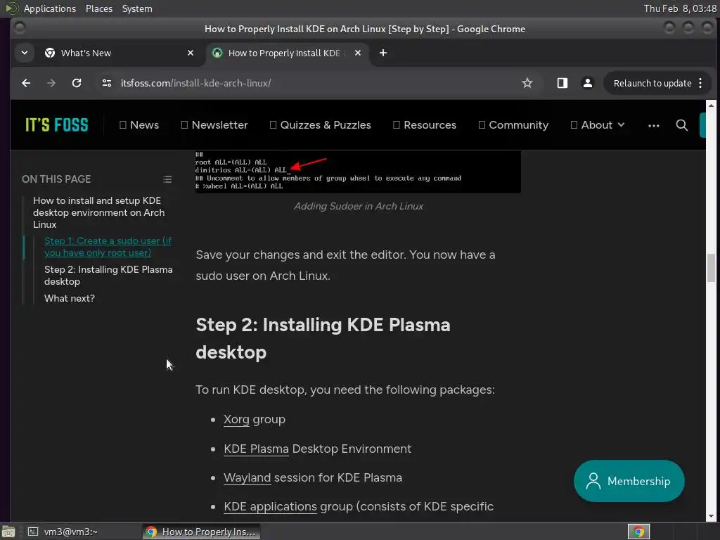Go to Quizzes & Puzzles
Viewport: 720px width, 540px height.
[x=321, y=125]
